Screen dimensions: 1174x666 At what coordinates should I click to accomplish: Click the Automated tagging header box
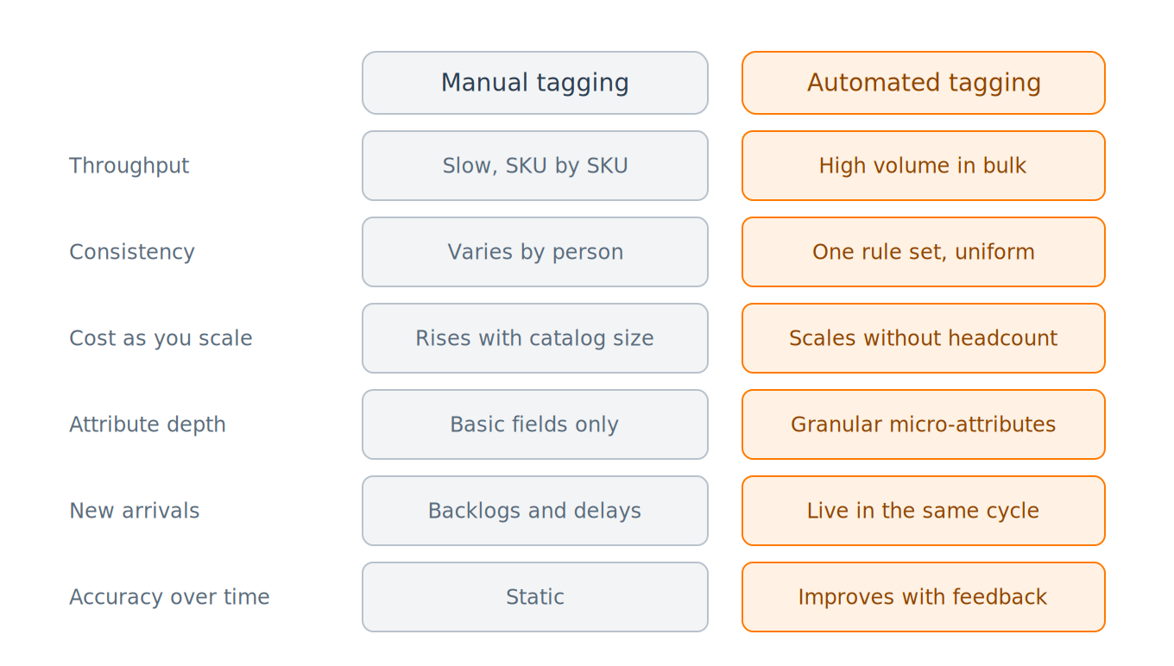pyautogui.click(x=924, y=83)
